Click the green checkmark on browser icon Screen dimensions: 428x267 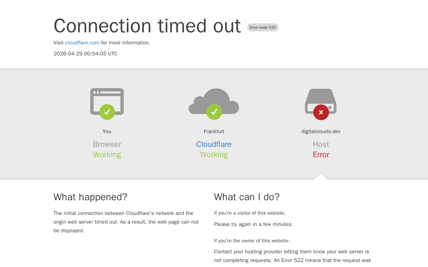(107, 112)
